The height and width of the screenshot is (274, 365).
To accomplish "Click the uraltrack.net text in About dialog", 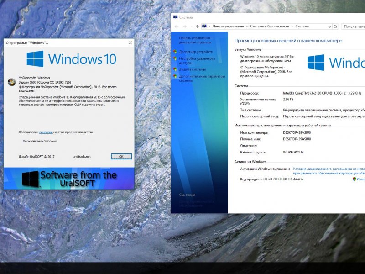I will (82, 157).
